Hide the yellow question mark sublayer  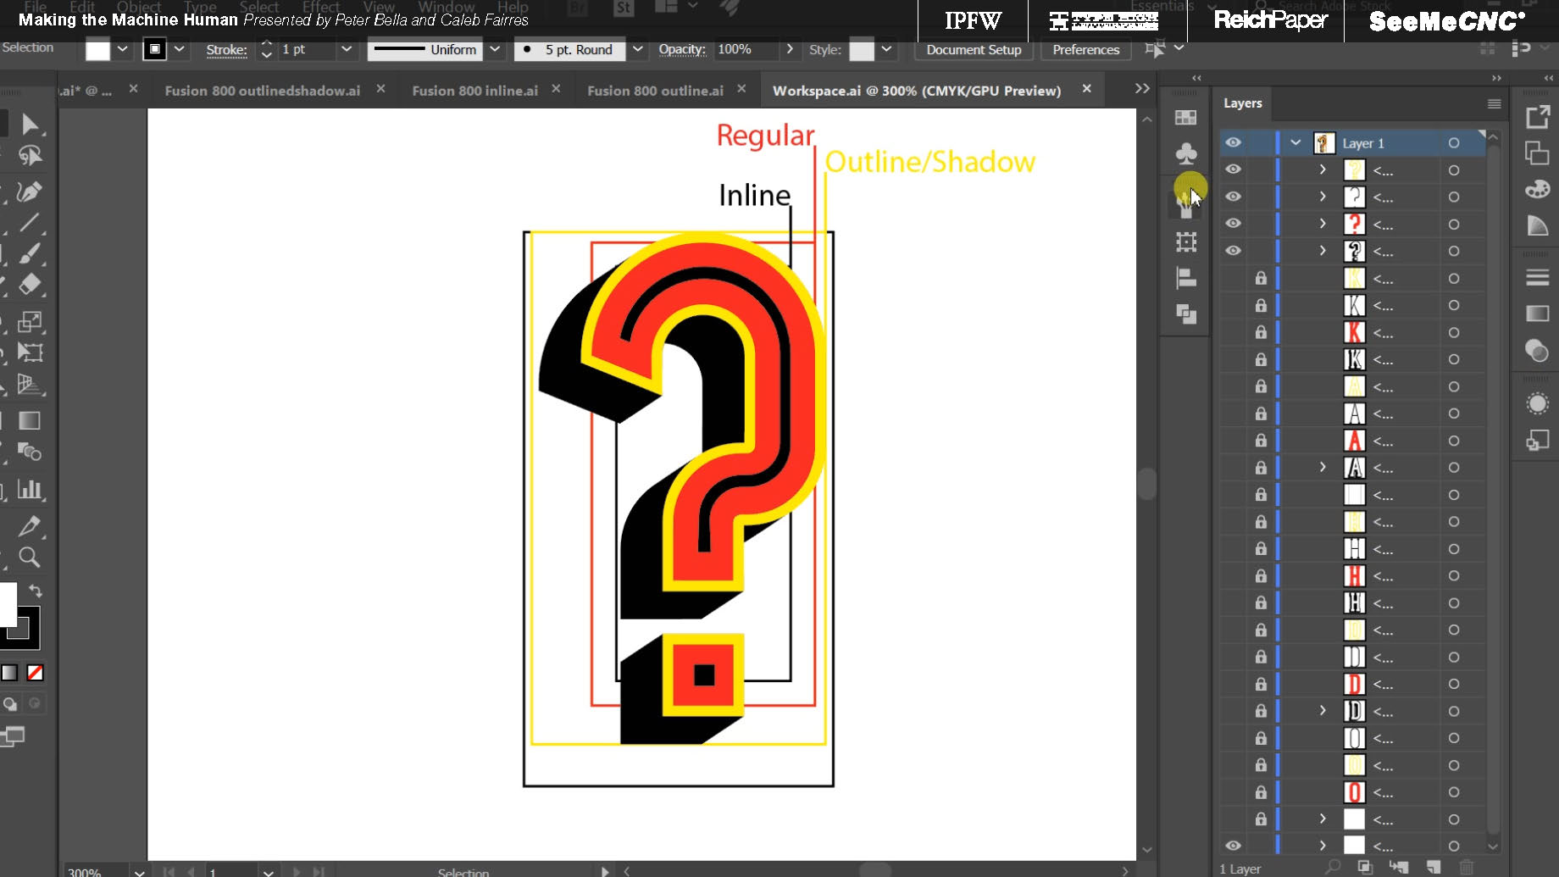coord(1233,169)
